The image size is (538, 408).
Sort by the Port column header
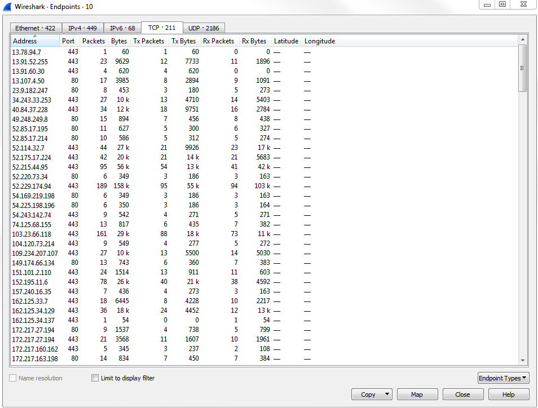pyautogui.click(x=70, y=41)
